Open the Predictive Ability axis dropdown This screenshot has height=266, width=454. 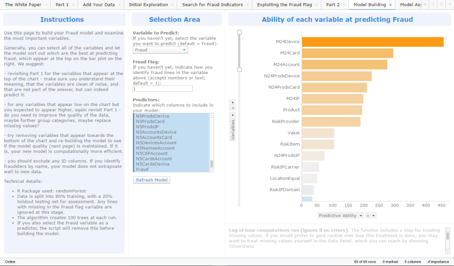(x=360, y=216)
